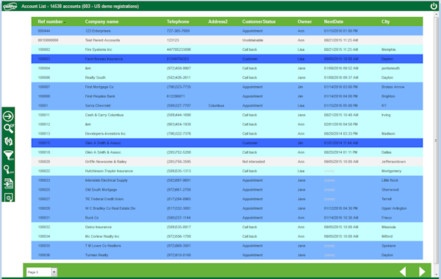Click W C Bradley Co Real Estate Div
The image size is (441, 279).
(x=110, y=208)
